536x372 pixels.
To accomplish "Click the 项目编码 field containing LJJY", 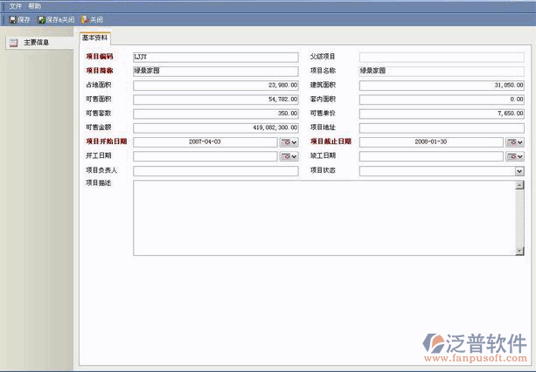I will click(x=215, y=57).
